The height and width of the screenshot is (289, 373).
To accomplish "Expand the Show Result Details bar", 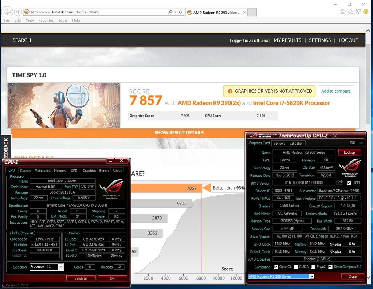I will coord(179,133).
